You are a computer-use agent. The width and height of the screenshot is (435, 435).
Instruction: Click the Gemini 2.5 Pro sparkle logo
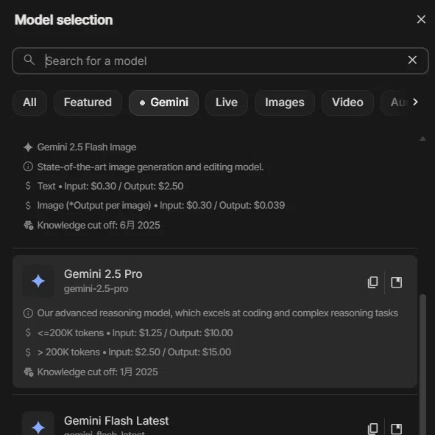[38, 281]
